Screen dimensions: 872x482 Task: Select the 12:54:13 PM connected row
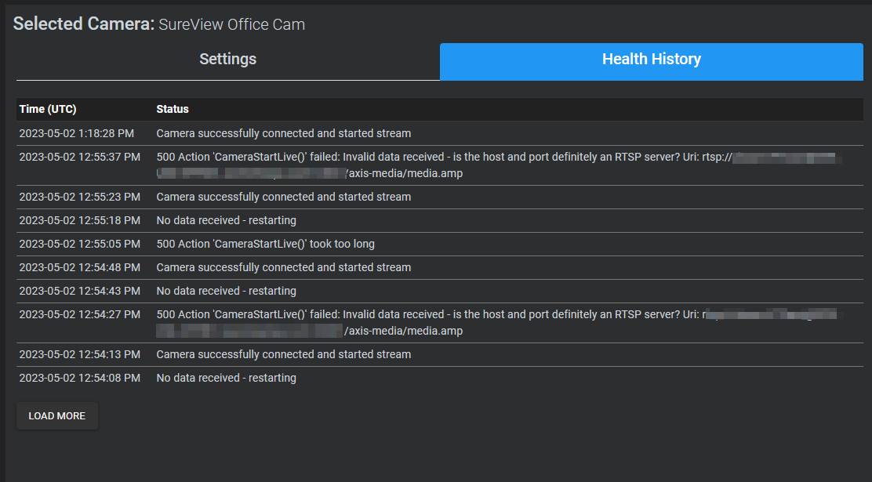[283, 354]
